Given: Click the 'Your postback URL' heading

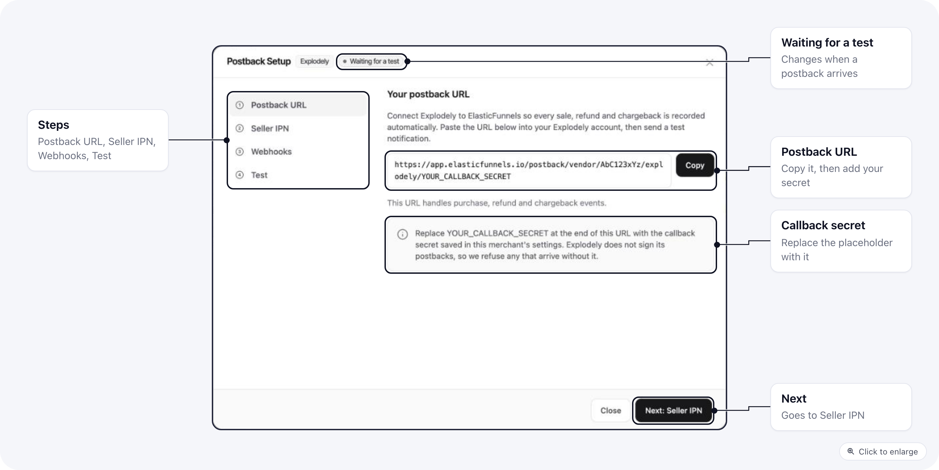Looking at the screenshot, I should (x=428, y=94).
